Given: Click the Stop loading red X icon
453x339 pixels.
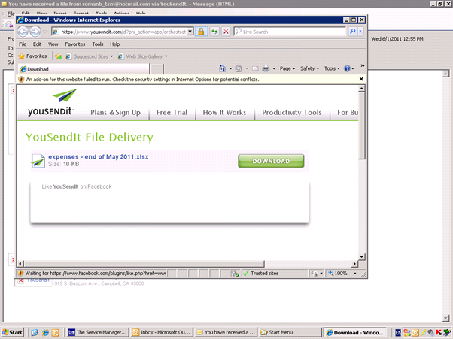Looking at the screenshot, I should [226, 32].
